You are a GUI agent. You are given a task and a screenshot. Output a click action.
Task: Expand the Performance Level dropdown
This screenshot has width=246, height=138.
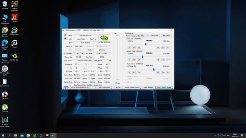coord(137,36)
